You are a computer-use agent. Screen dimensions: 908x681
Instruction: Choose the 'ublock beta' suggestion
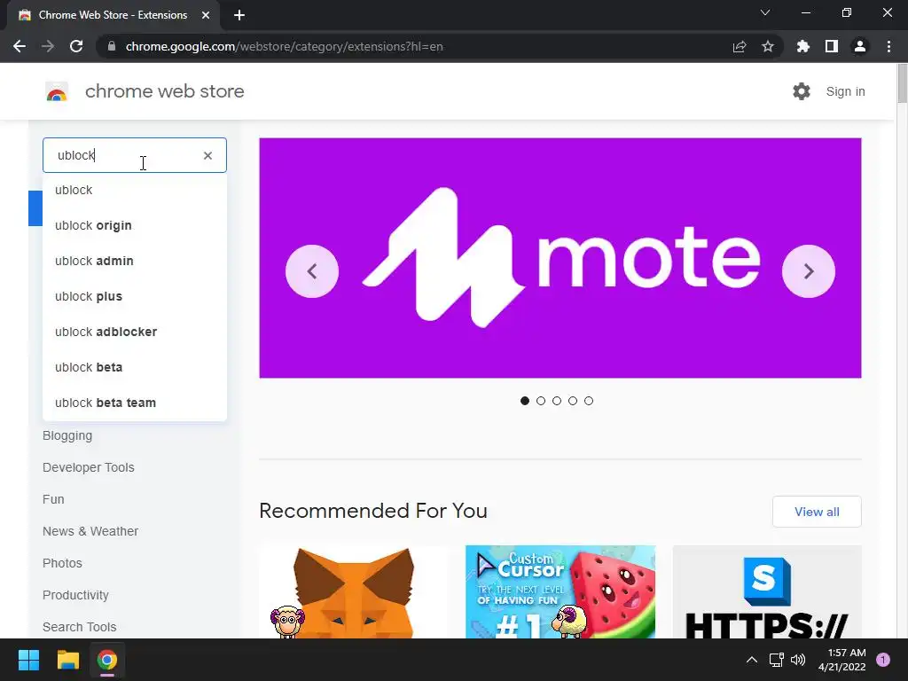(135, 367)
